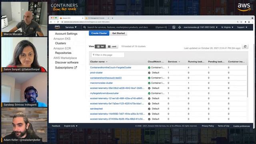Screen dimensions: 256x144
Task: Open the prod-cluster link
Action: click(x=96, y=73)
